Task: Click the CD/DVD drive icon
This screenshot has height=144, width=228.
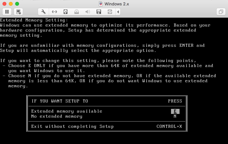Action: 77,12
